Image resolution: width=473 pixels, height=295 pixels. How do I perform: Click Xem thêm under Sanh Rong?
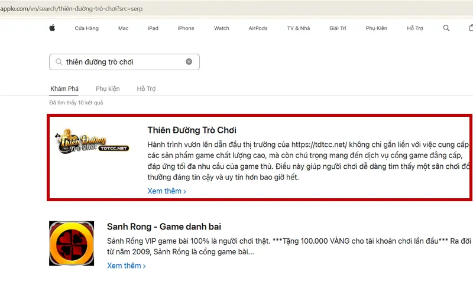pos(127,266)
